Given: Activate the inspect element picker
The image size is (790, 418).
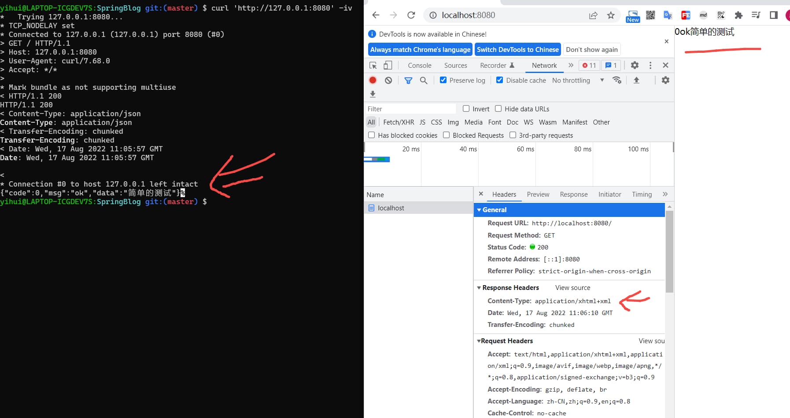Looking at the screenshot, I should [x=373, y=65].
